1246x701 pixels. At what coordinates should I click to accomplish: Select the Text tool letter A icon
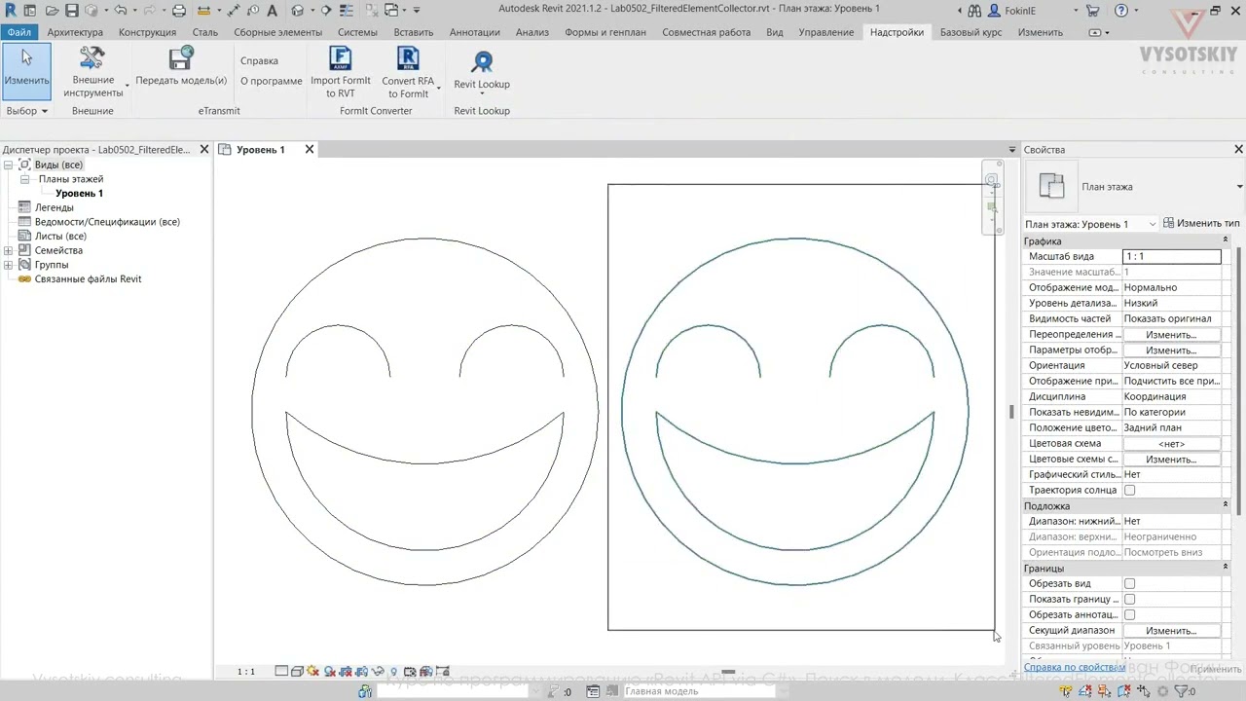[272, 10]
